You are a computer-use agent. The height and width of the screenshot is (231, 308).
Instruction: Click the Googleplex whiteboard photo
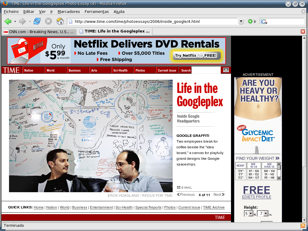pyautogui.click(x=91, y=136)
